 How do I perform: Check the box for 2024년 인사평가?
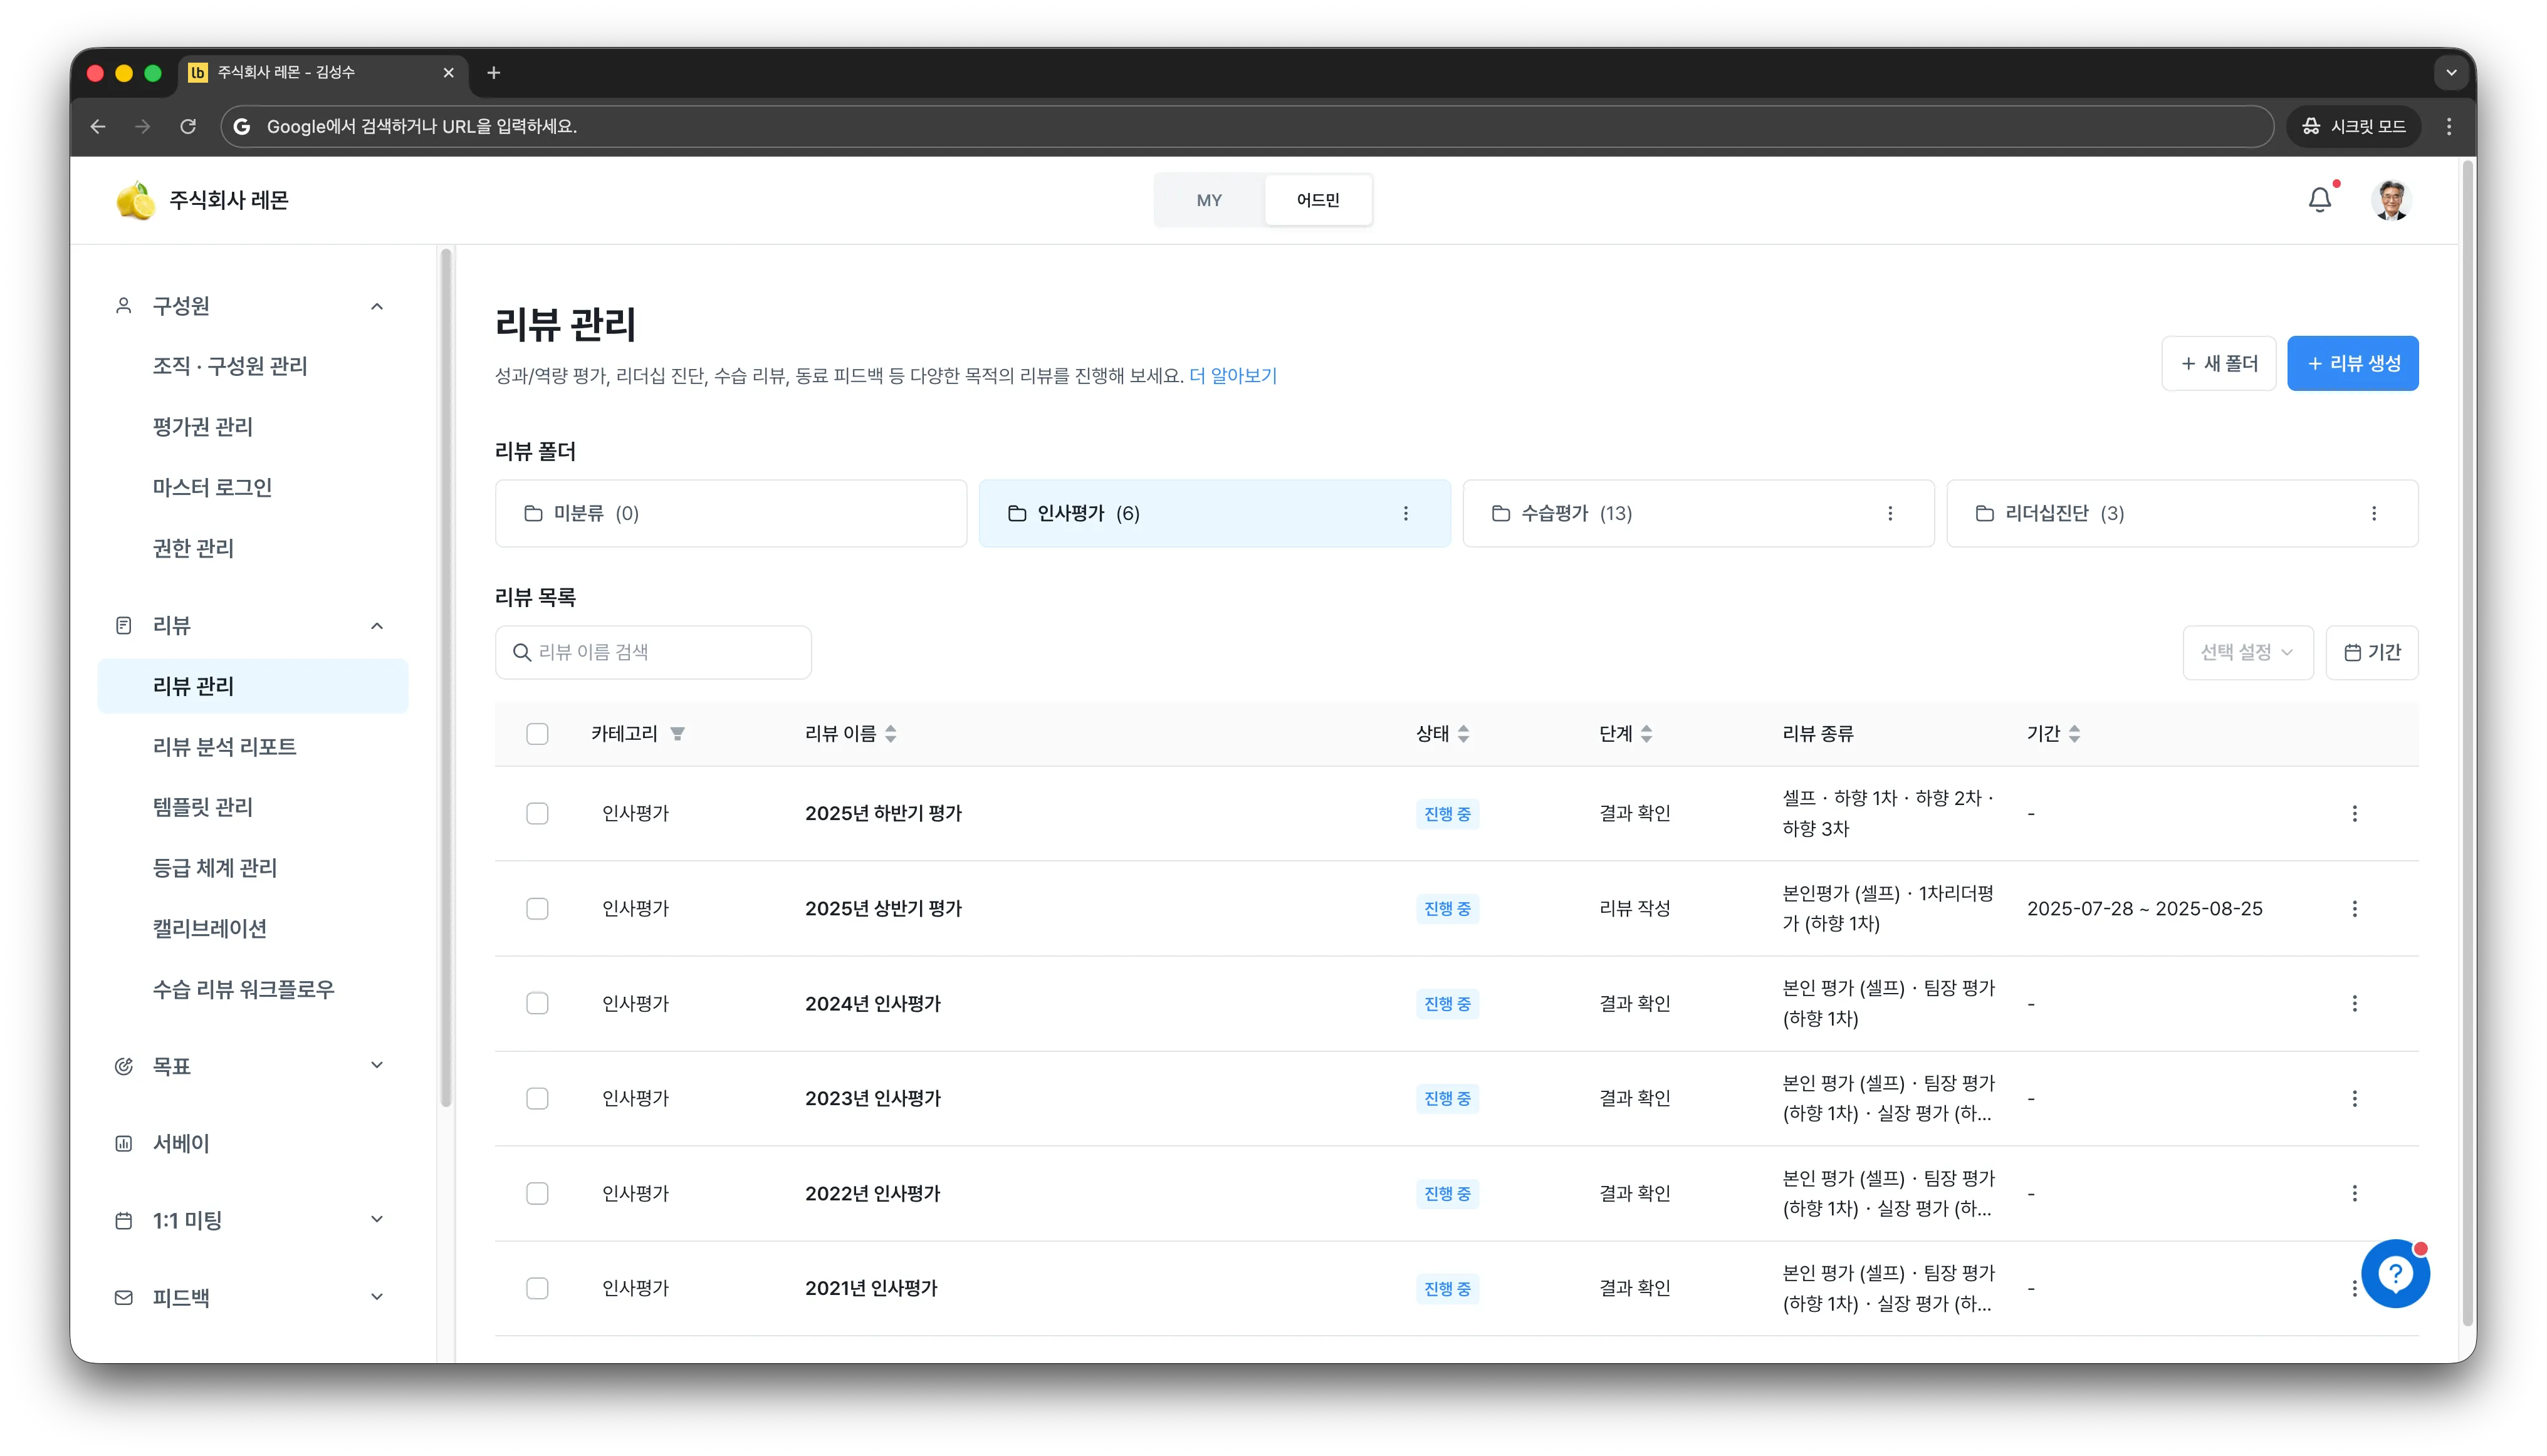tap(537, 1003)
